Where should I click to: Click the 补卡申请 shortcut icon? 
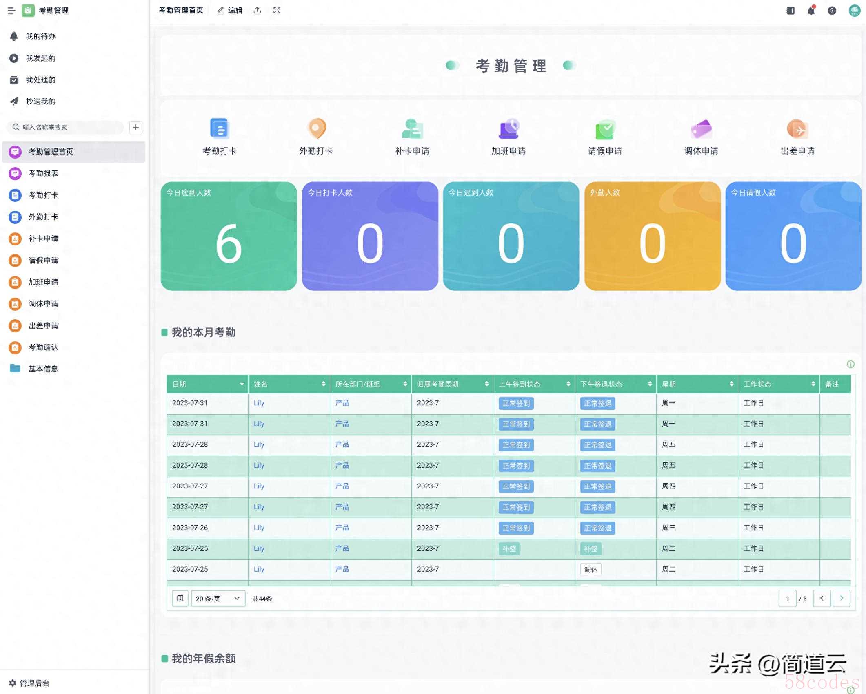pos(412,129)
